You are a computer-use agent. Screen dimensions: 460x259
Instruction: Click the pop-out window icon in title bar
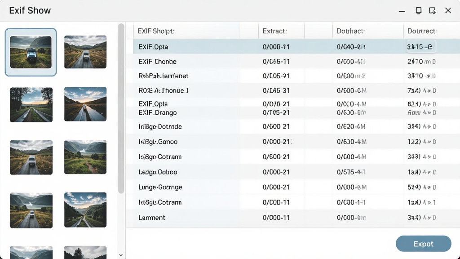pos(432,11)
